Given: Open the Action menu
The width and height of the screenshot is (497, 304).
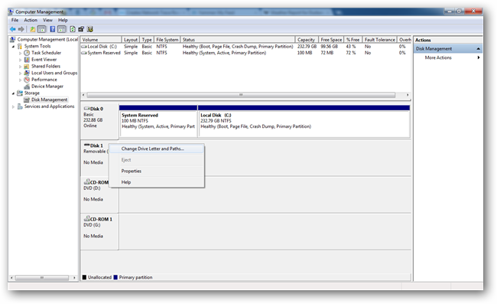Looking at the screenshot, I should point(31,20).
